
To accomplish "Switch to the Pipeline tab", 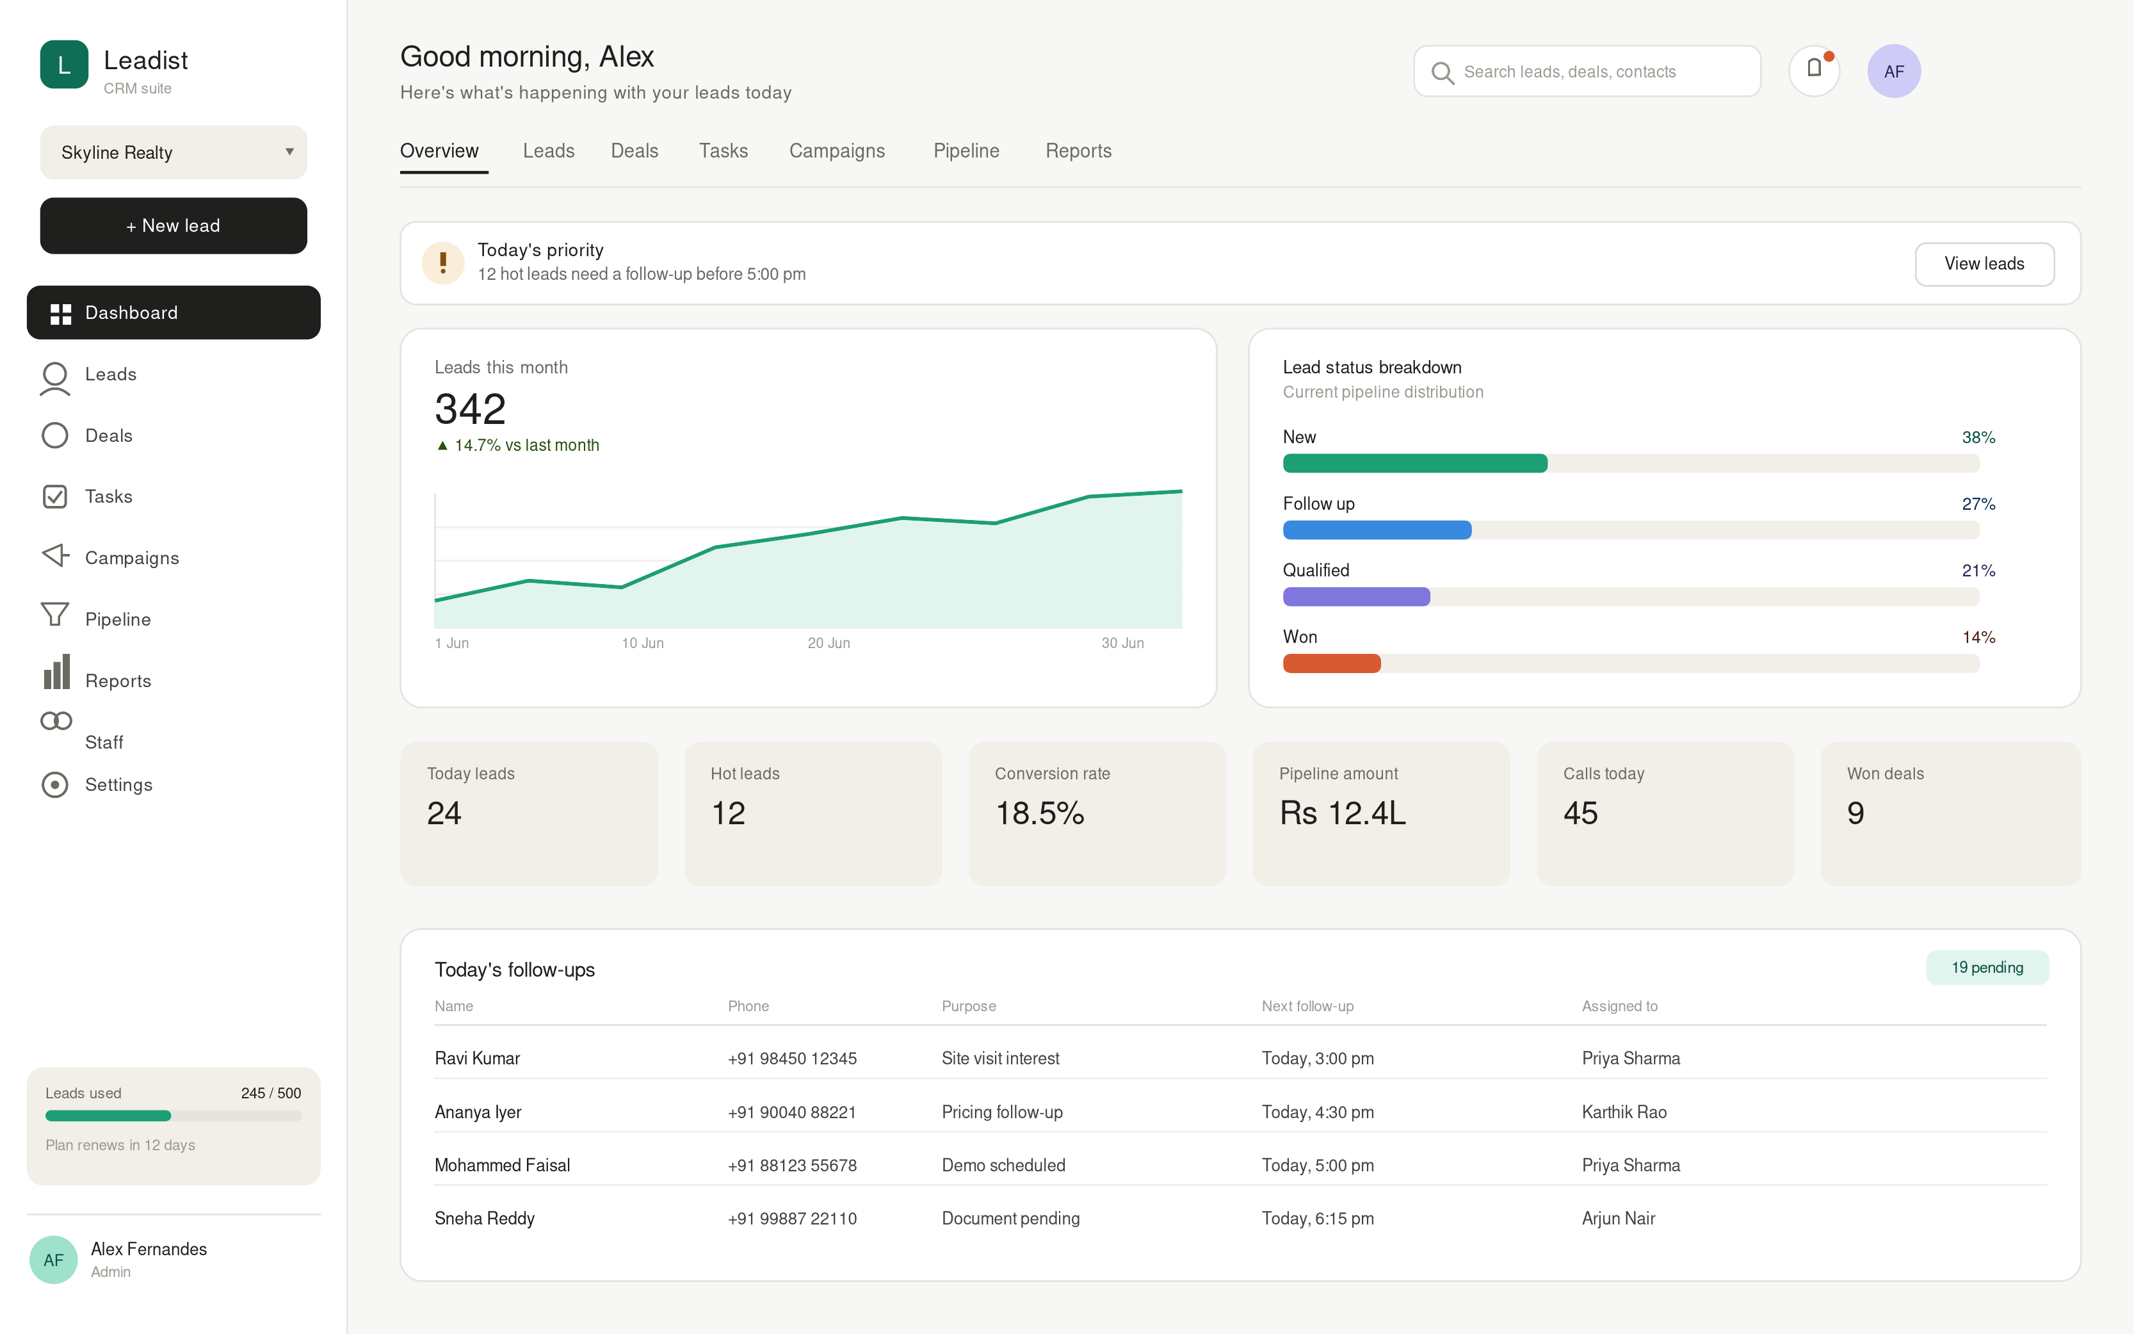I will click(x=966, y=151).
